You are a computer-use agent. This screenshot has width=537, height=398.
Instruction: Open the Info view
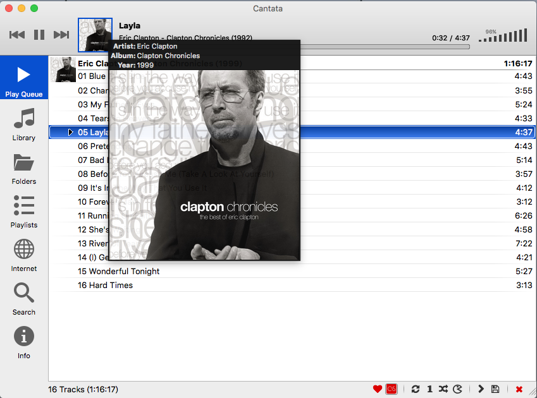tap(24, 342)
